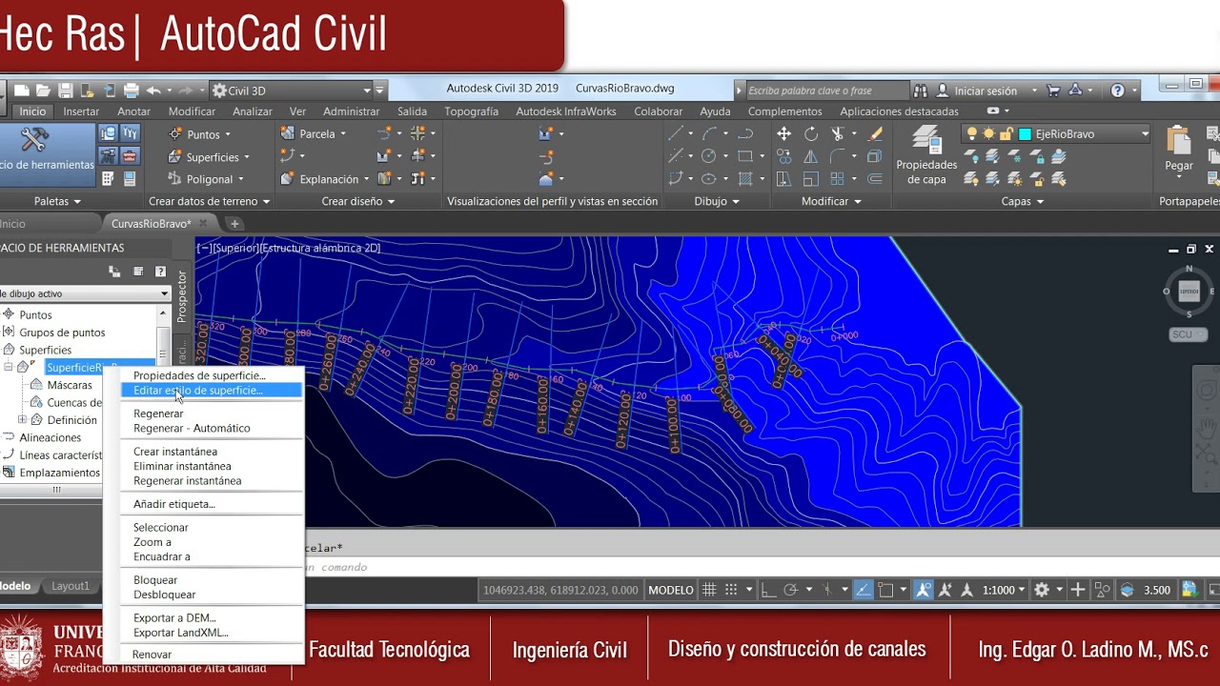
Task: Click the Autodesk App Store cart icon
Action: click(x=1053, y=91)
